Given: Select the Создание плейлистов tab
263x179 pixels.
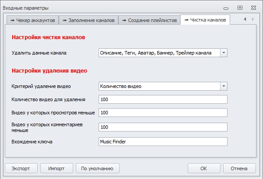Looking at the screenshot, I should tap(150, 20).
